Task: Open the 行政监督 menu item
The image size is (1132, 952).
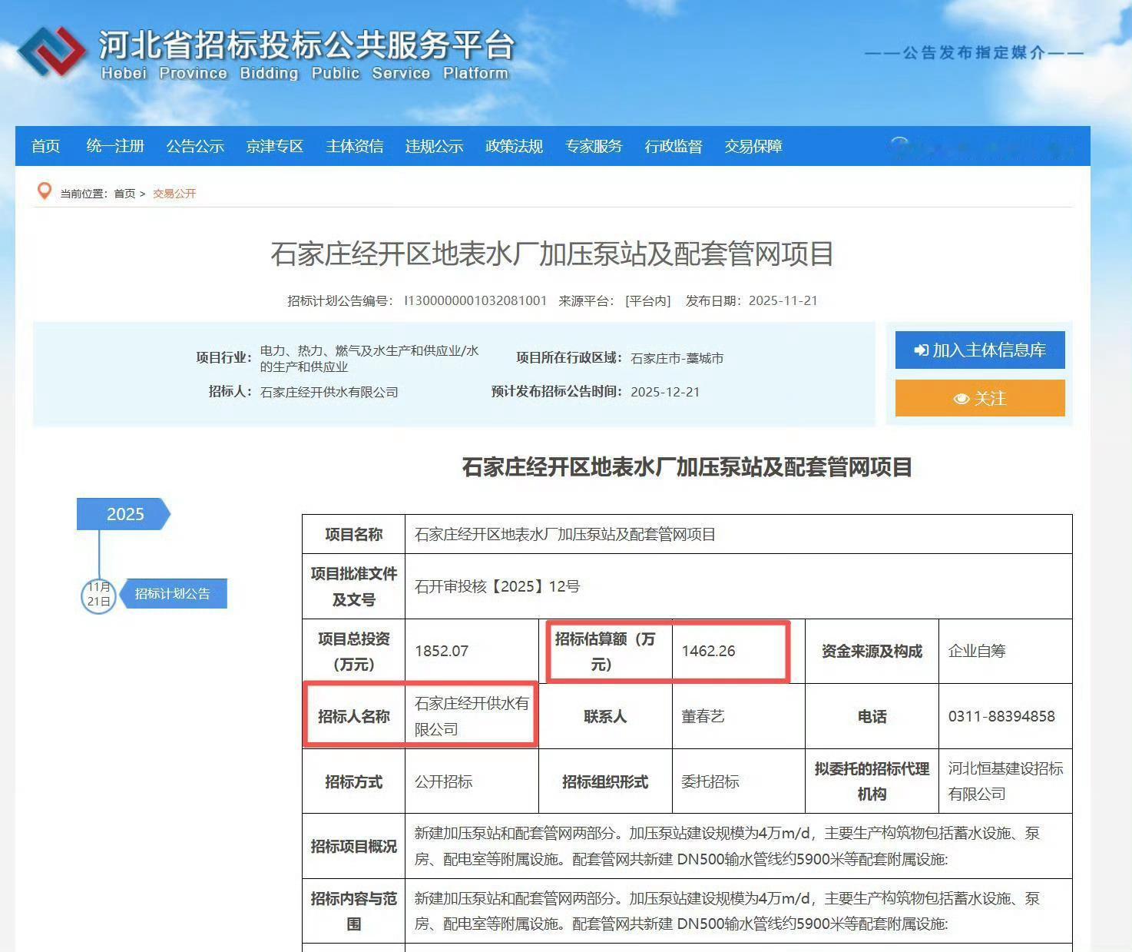Action: pos(674,146)
